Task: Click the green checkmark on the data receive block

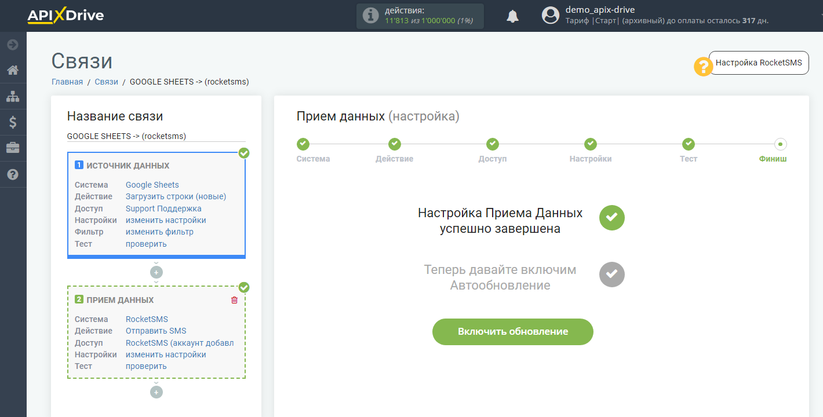Action: coord(244,287)
